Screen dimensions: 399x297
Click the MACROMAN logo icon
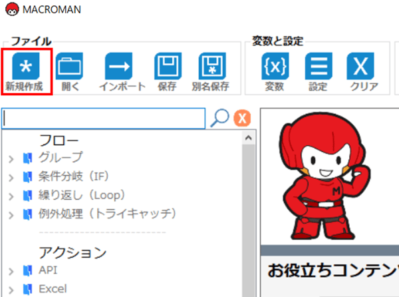pos(12,9)
